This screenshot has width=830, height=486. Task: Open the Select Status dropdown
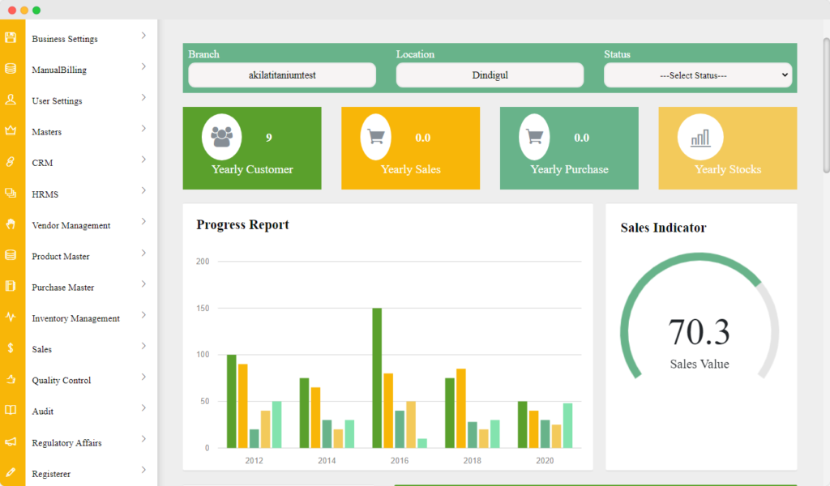coord(698,75)
